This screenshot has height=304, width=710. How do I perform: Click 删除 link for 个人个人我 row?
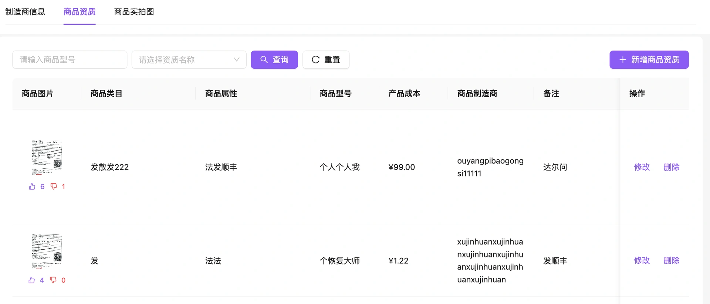[672, 167]
